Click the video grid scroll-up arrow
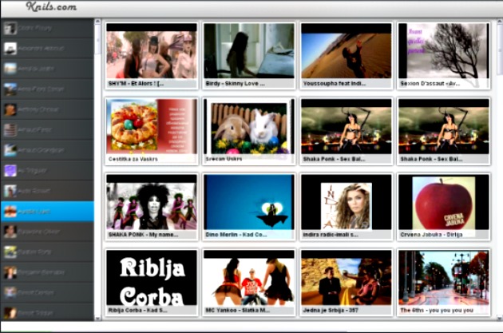Viewport: 503px width, 333px height. click(x=500, y=22)
